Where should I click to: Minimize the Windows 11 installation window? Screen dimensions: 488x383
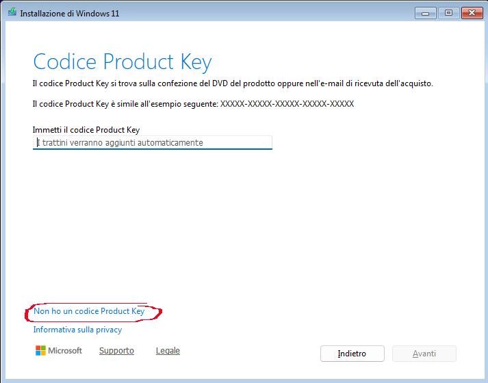click(425, 12)
